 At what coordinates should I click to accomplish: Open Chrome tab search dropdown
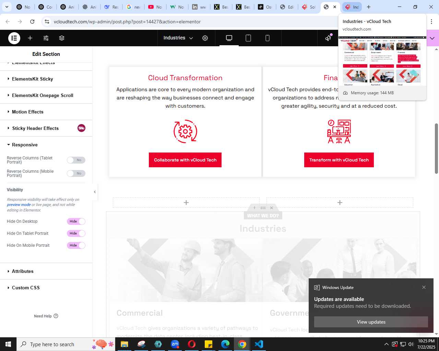click(x=7, y=7)
